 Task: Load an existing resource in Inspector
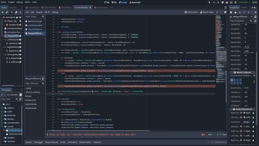[236, 12]
